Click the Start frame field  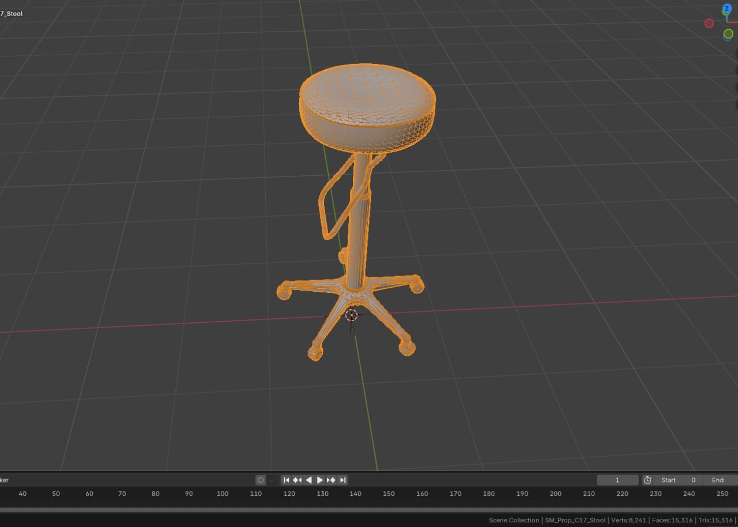678,480
